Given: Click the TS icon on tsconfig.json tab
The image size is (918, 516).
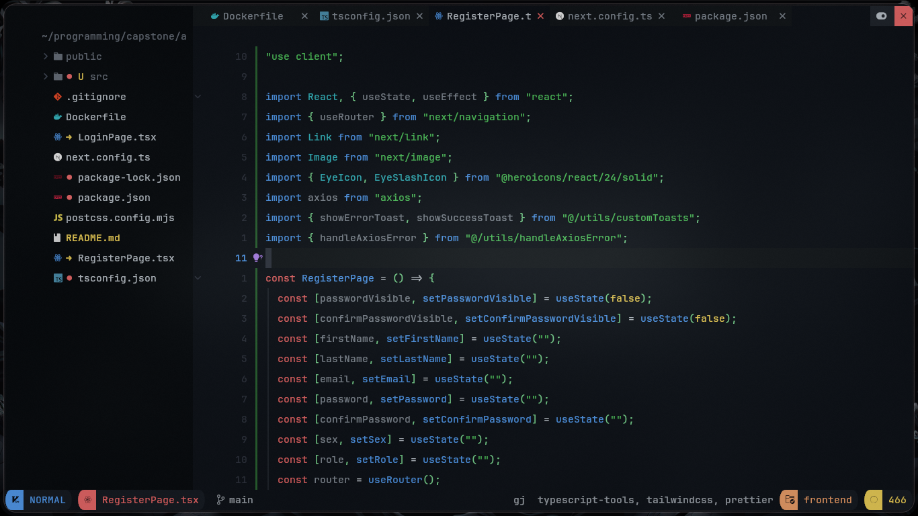Looking at the screenshot, I should tap(324, 16).
